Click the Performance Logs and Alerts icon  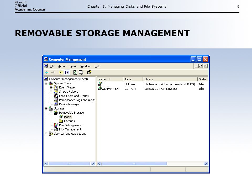[56, 100]
